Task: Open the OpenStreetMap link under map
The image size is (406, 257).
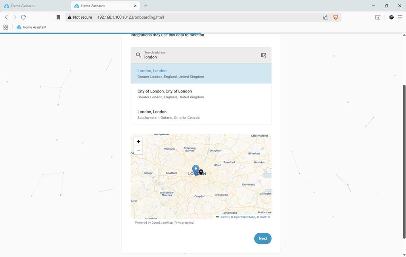Action: pos(162,222)
